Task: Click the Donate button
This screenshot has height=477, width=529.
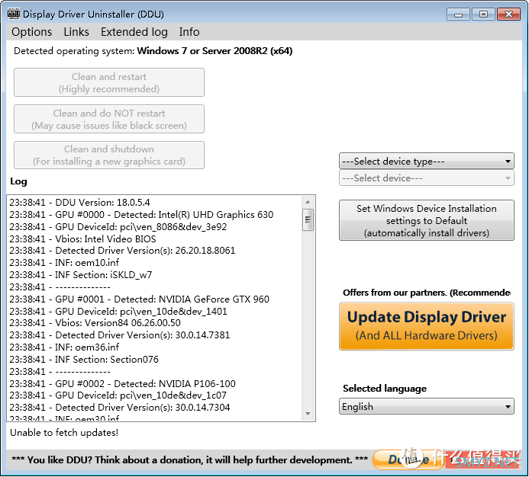Action: point(408,459)
